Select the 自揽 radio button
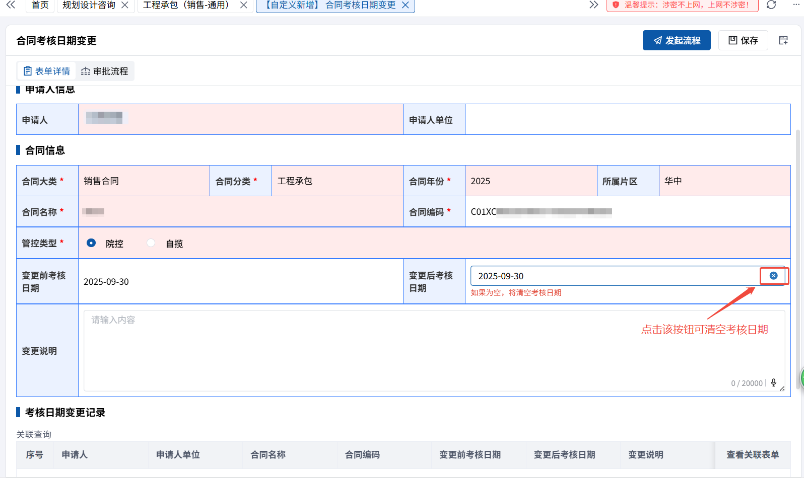Screen dimensions: 804x478 (x=151, y=243)
